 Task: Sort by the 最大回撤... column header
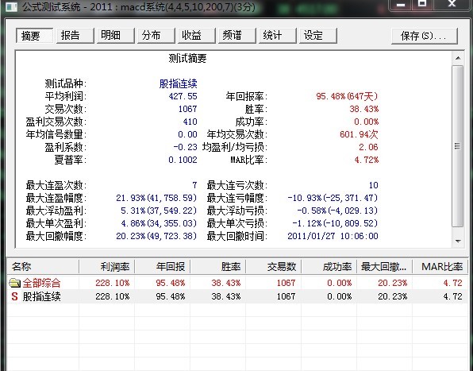click(x=384, y=267)
